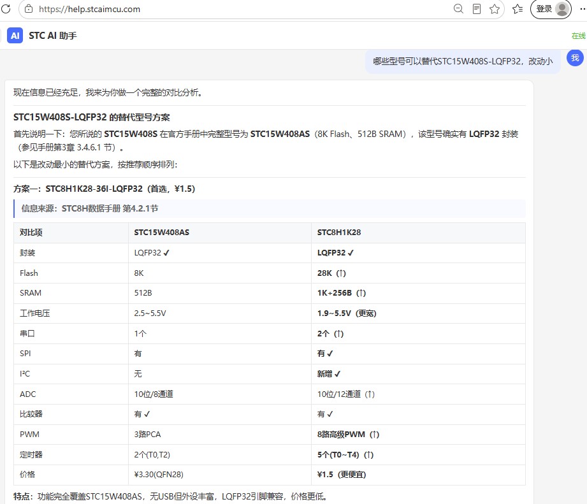Screen dimensions: 587x504
Task: Click the 串口 row label
Action: (x=27, y=333)
